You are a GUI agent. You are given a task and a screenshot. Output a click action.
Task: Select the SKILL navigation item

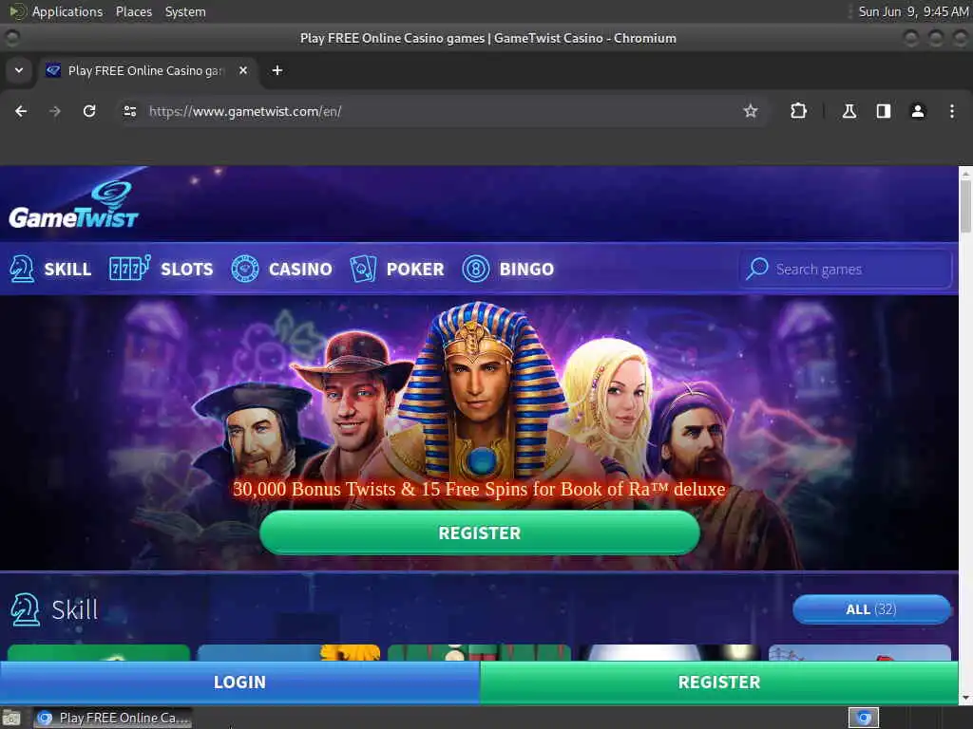tap(67, 269)
